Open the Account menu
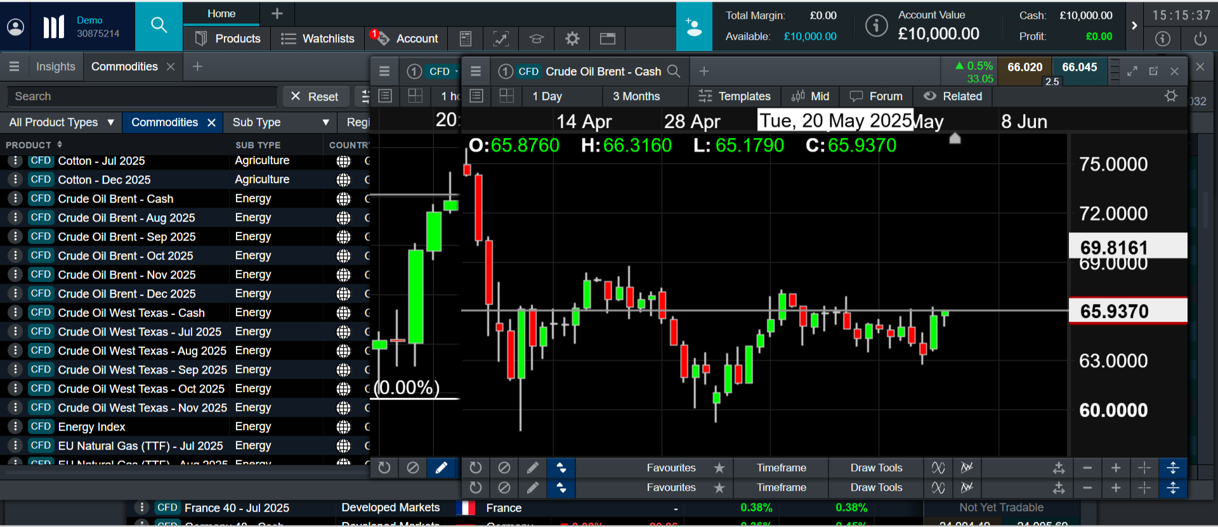 pyautogui.click(x=407, y=39)
